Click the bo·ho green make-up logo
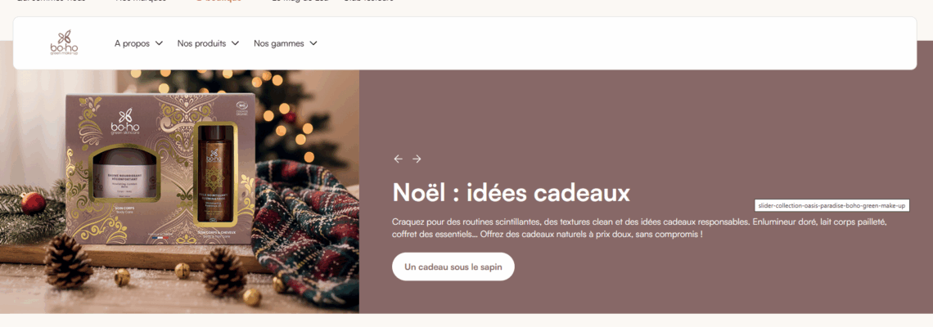This screenshot has height=327, width=933. tap(63, 43)
